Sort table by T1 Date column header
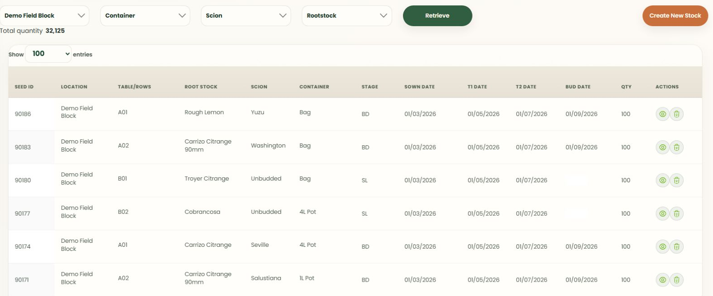The image size is (713, 296). pos(477,87)
